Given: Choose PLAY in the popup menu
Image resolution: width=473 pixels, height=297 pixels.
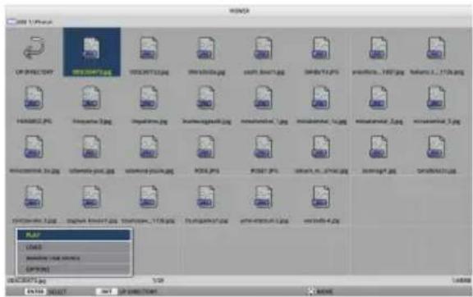Looking at the screenshot, I should 74,235.
